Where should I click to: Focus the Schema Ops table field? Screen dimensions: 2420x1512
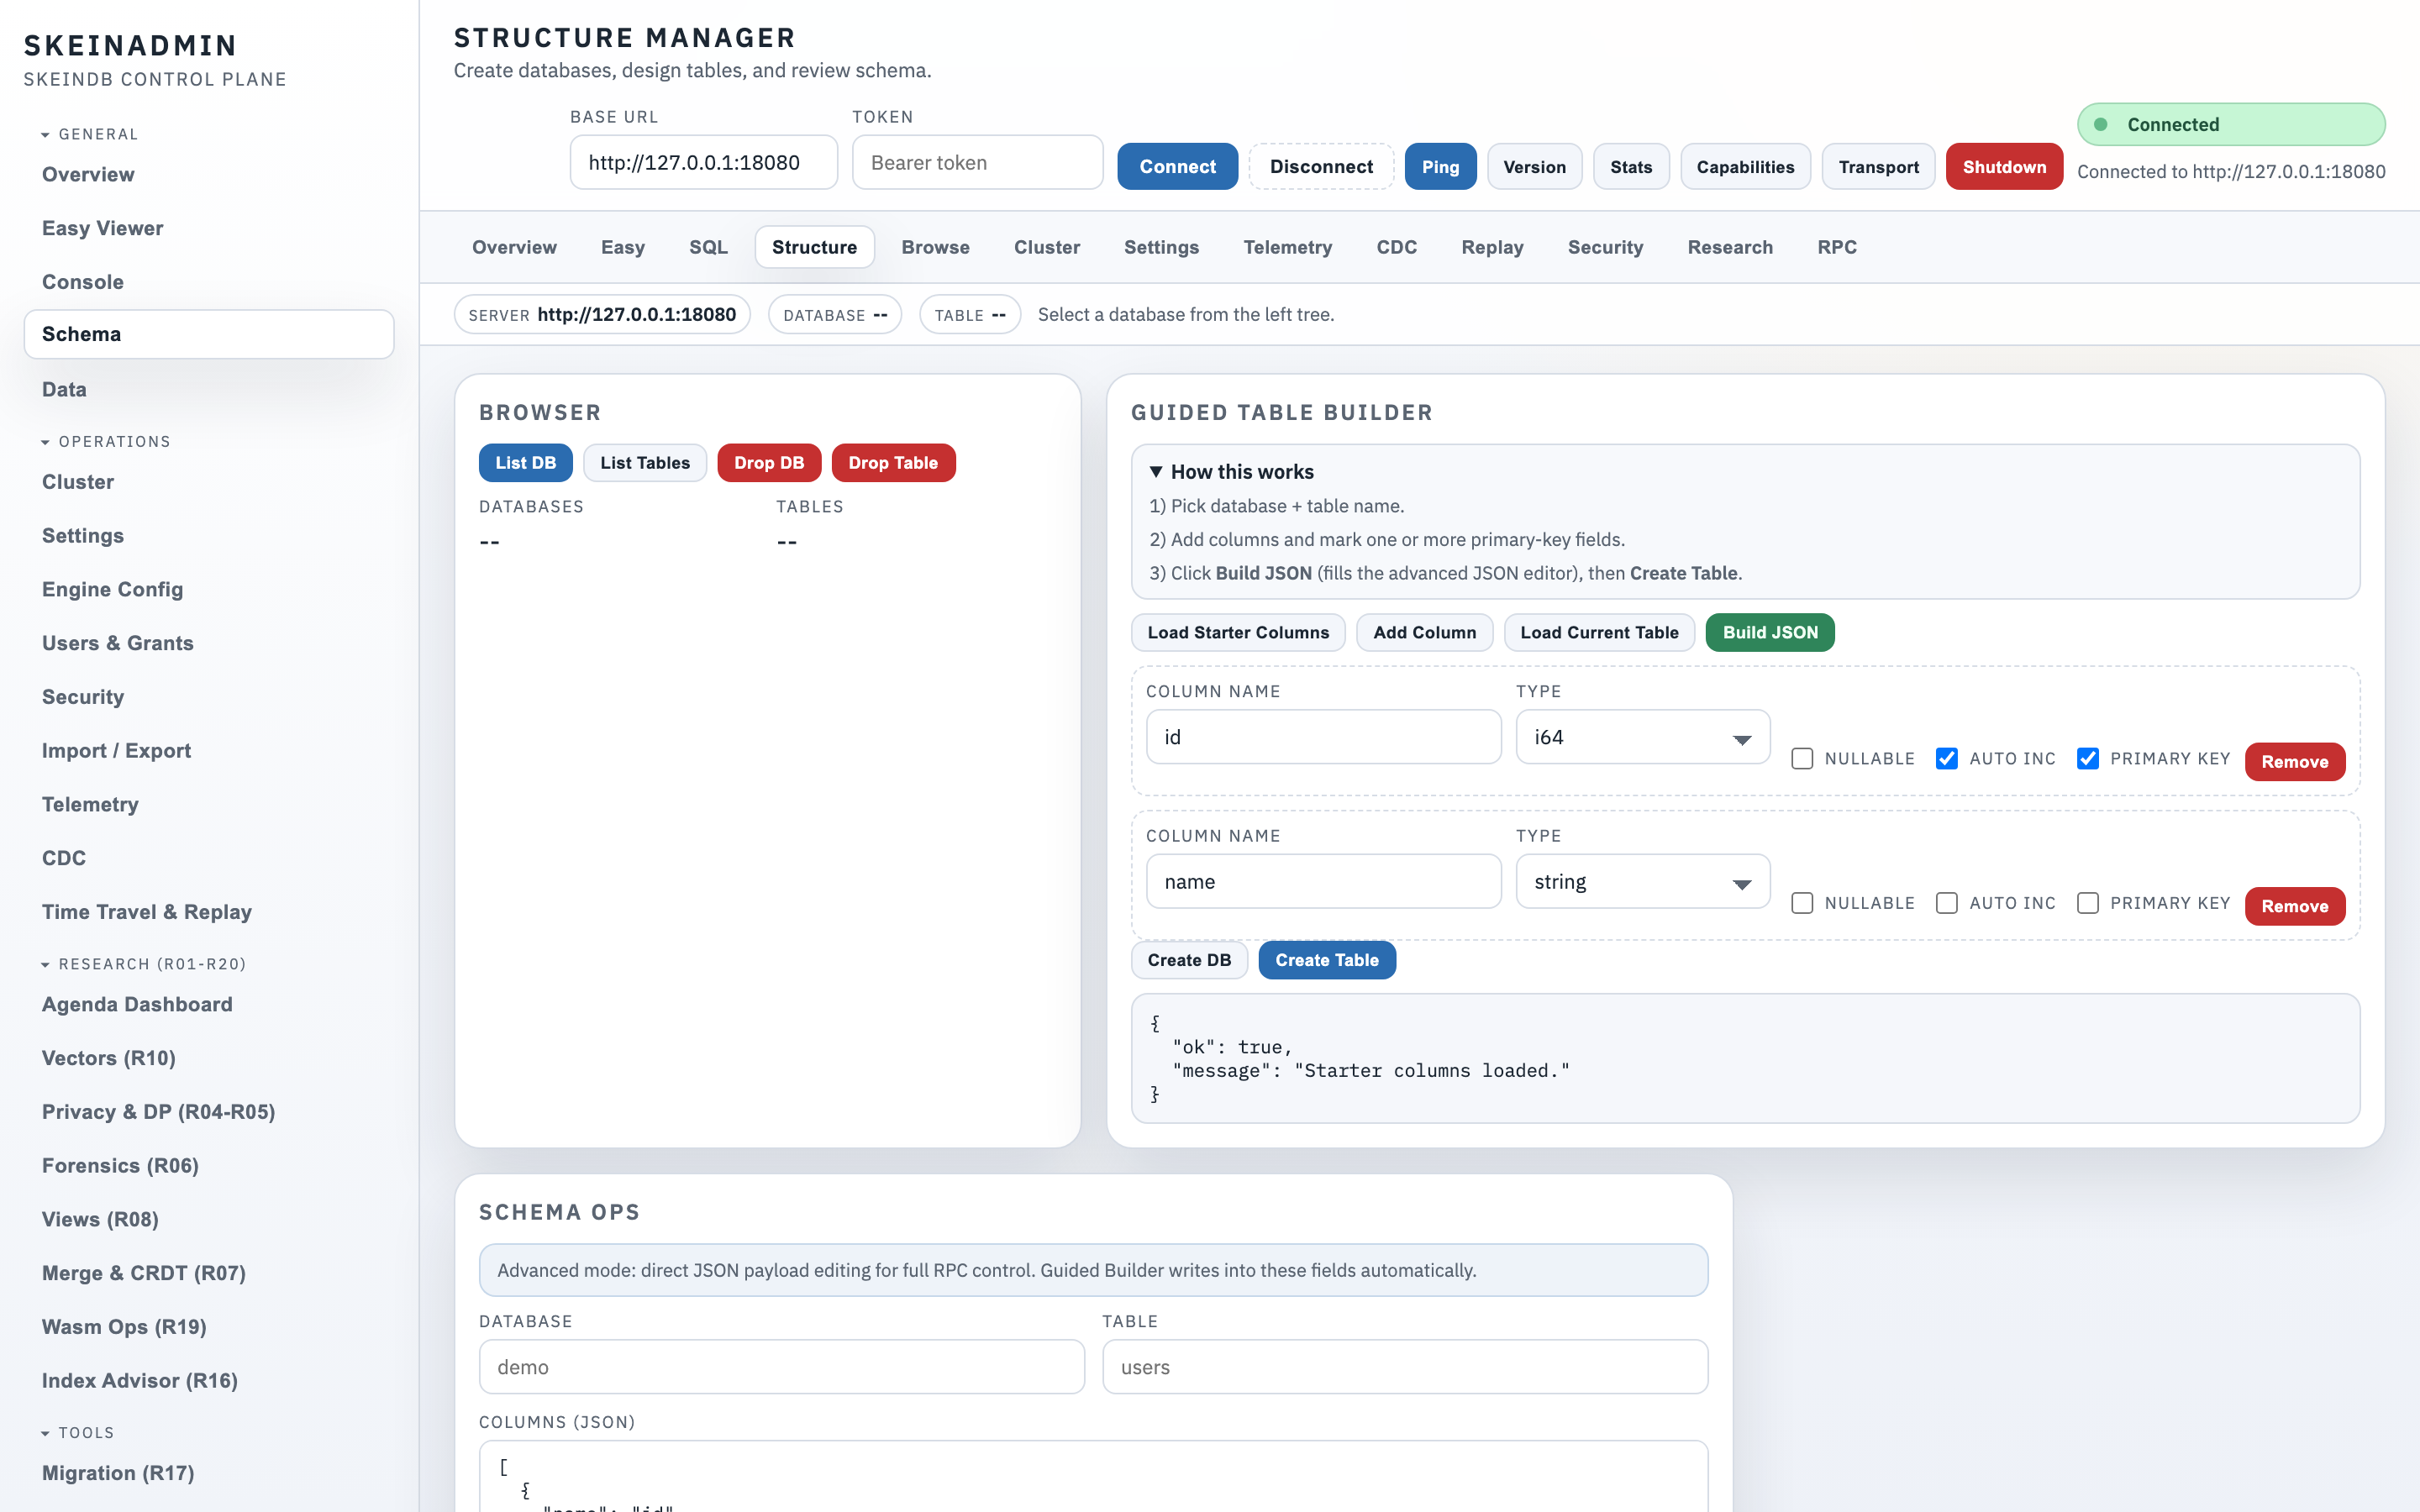[x=1405, y=1367]
